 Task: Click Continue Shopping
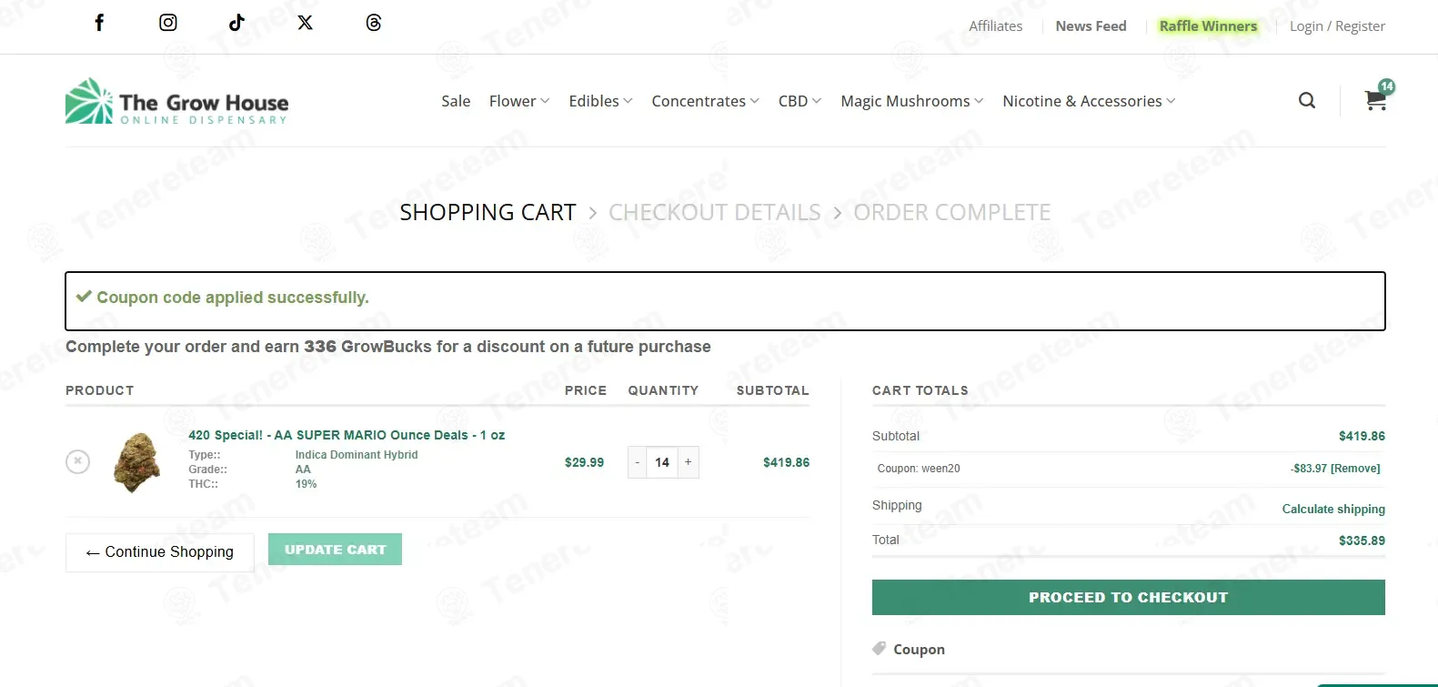pyautogui.click(x=160, y=552)
